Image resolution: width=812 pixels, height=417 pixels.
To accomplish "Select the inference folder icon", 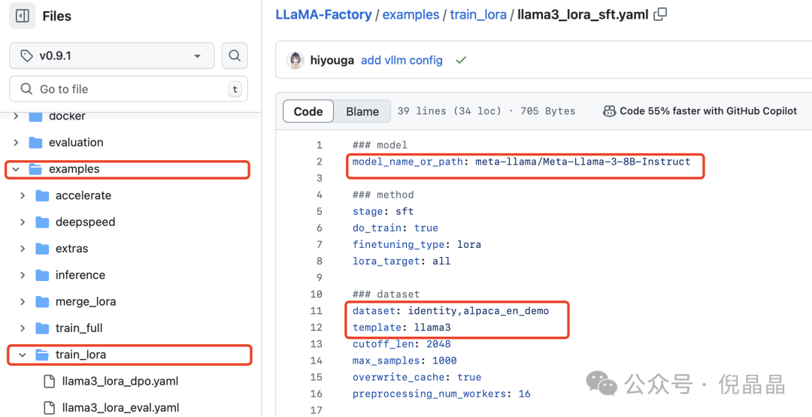I will (x=42, y=275).
